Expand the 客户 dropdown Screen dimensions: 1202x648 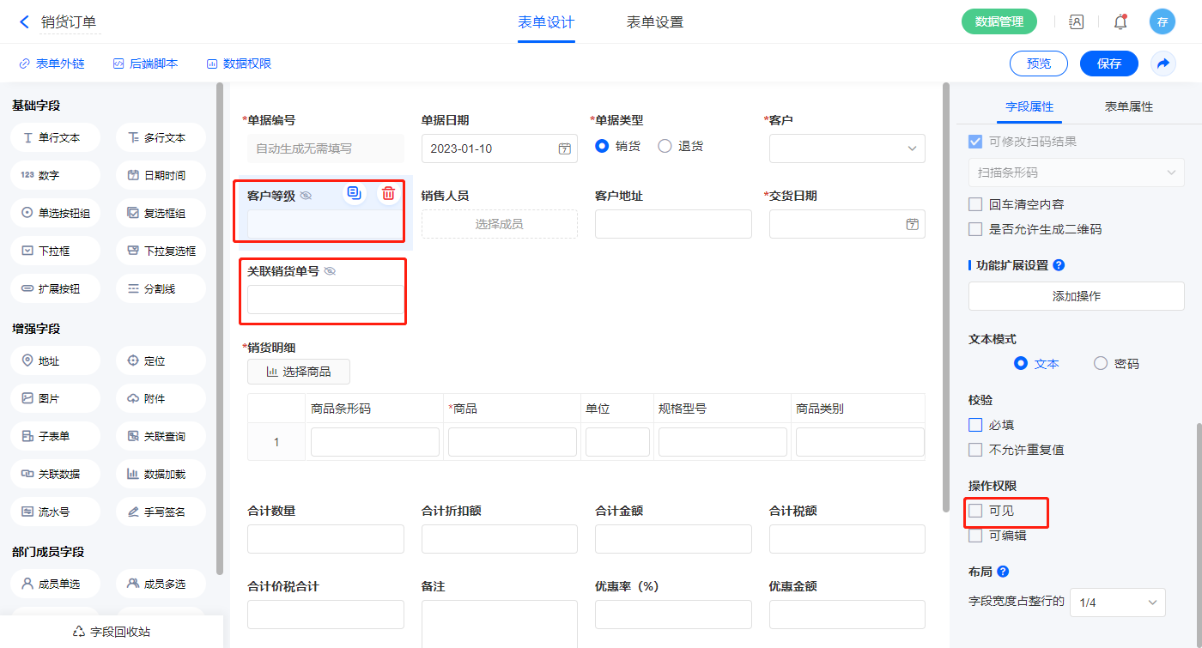[x=912, y=148]
